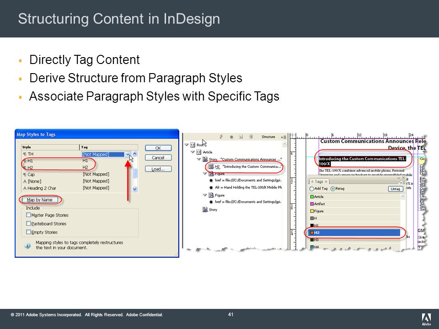
Task: Click the ruler origin corner box
Action: (x=293, y=136)
